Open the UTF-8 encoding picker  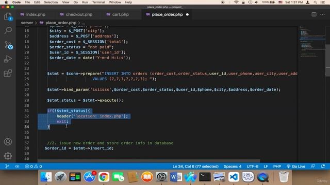[x=253, y=166]
